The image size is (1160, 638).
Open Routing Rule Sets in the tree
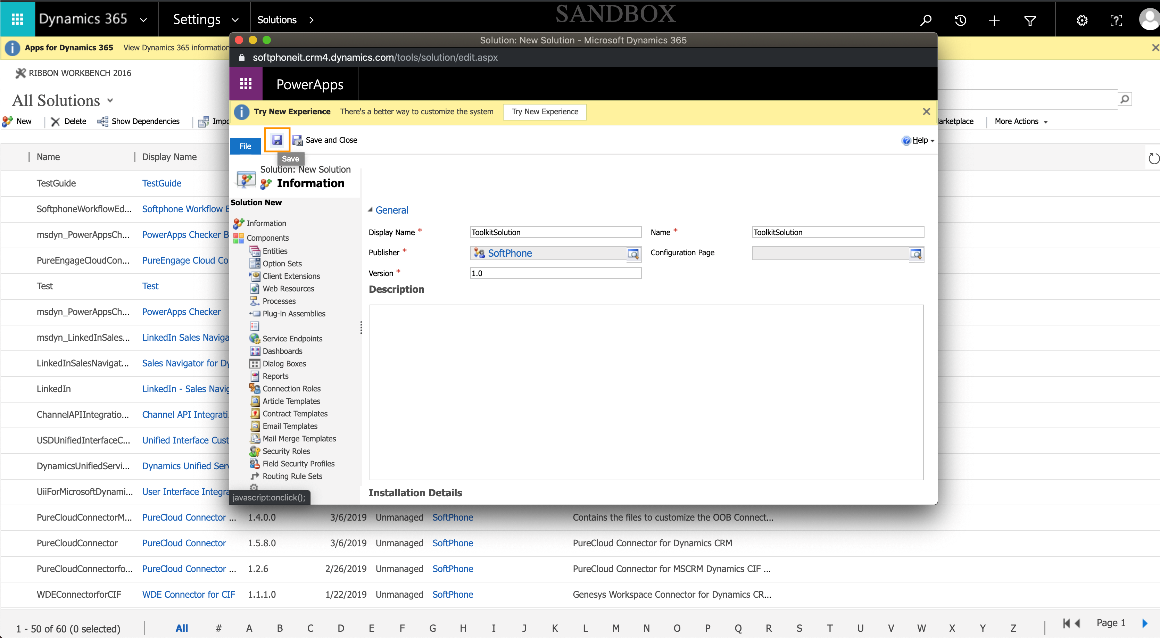point(292,477)
